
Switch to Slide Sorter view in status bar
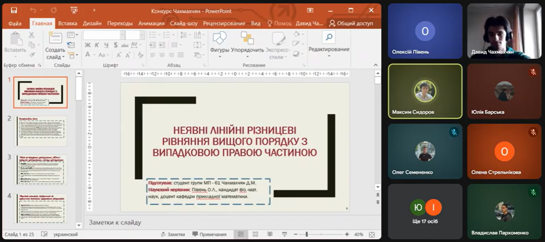pyautogui.click(x=255, y=234)
